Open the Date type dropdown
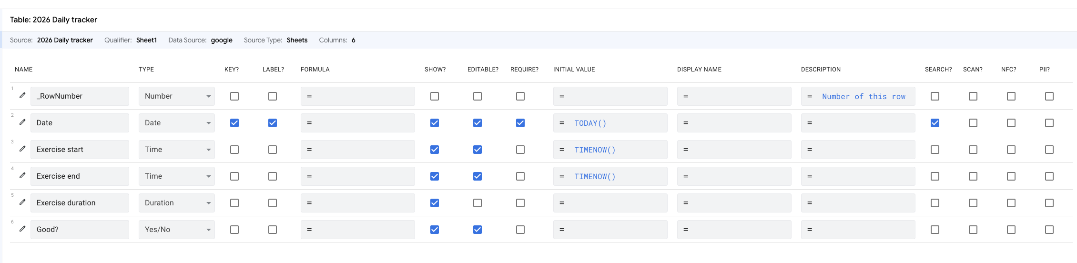Image resolution: width=1077 pixels, height=263 pixels. pos(177,123)
